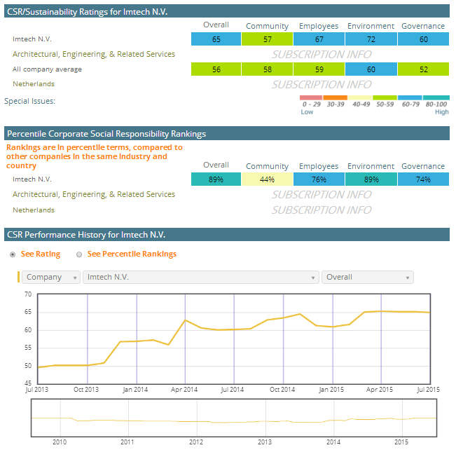Click the all company average community cell 58
Image resolution: width=456 pixels, height=457 pixels.
pyautogui.click(x=267, y=69)
